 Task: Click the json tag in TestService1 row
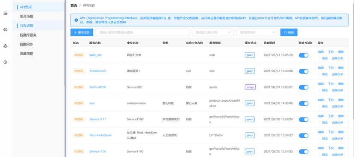pos(250,71)
